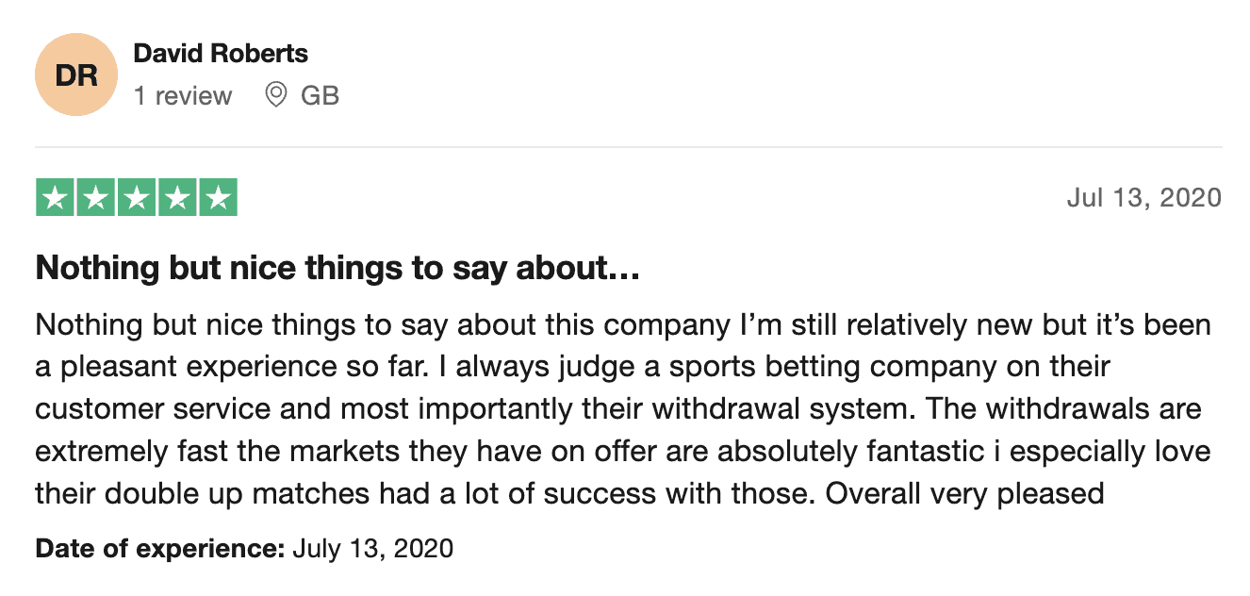Click the fifth green star
This screenshot has height=596, width=1250.
click(x=218, y=198)
